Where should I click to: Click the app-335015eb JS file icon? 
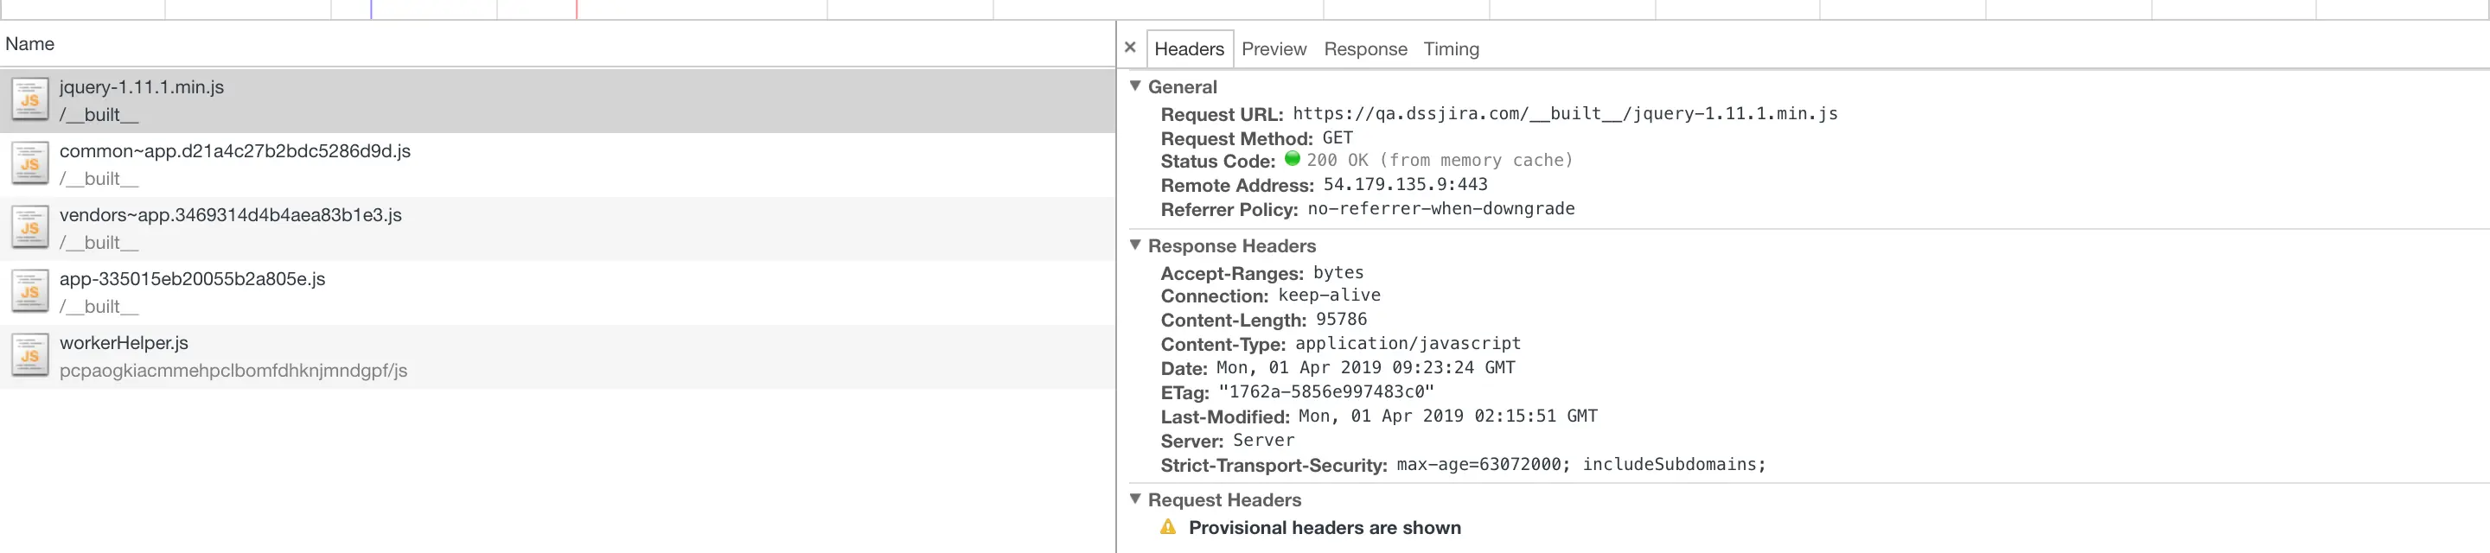click(30, 292)
